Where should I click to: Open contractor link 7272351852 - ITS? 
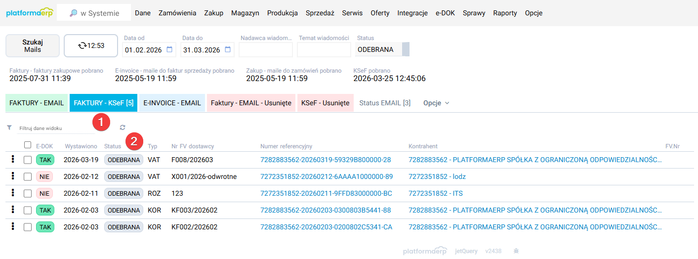click(x=436, y=194)
